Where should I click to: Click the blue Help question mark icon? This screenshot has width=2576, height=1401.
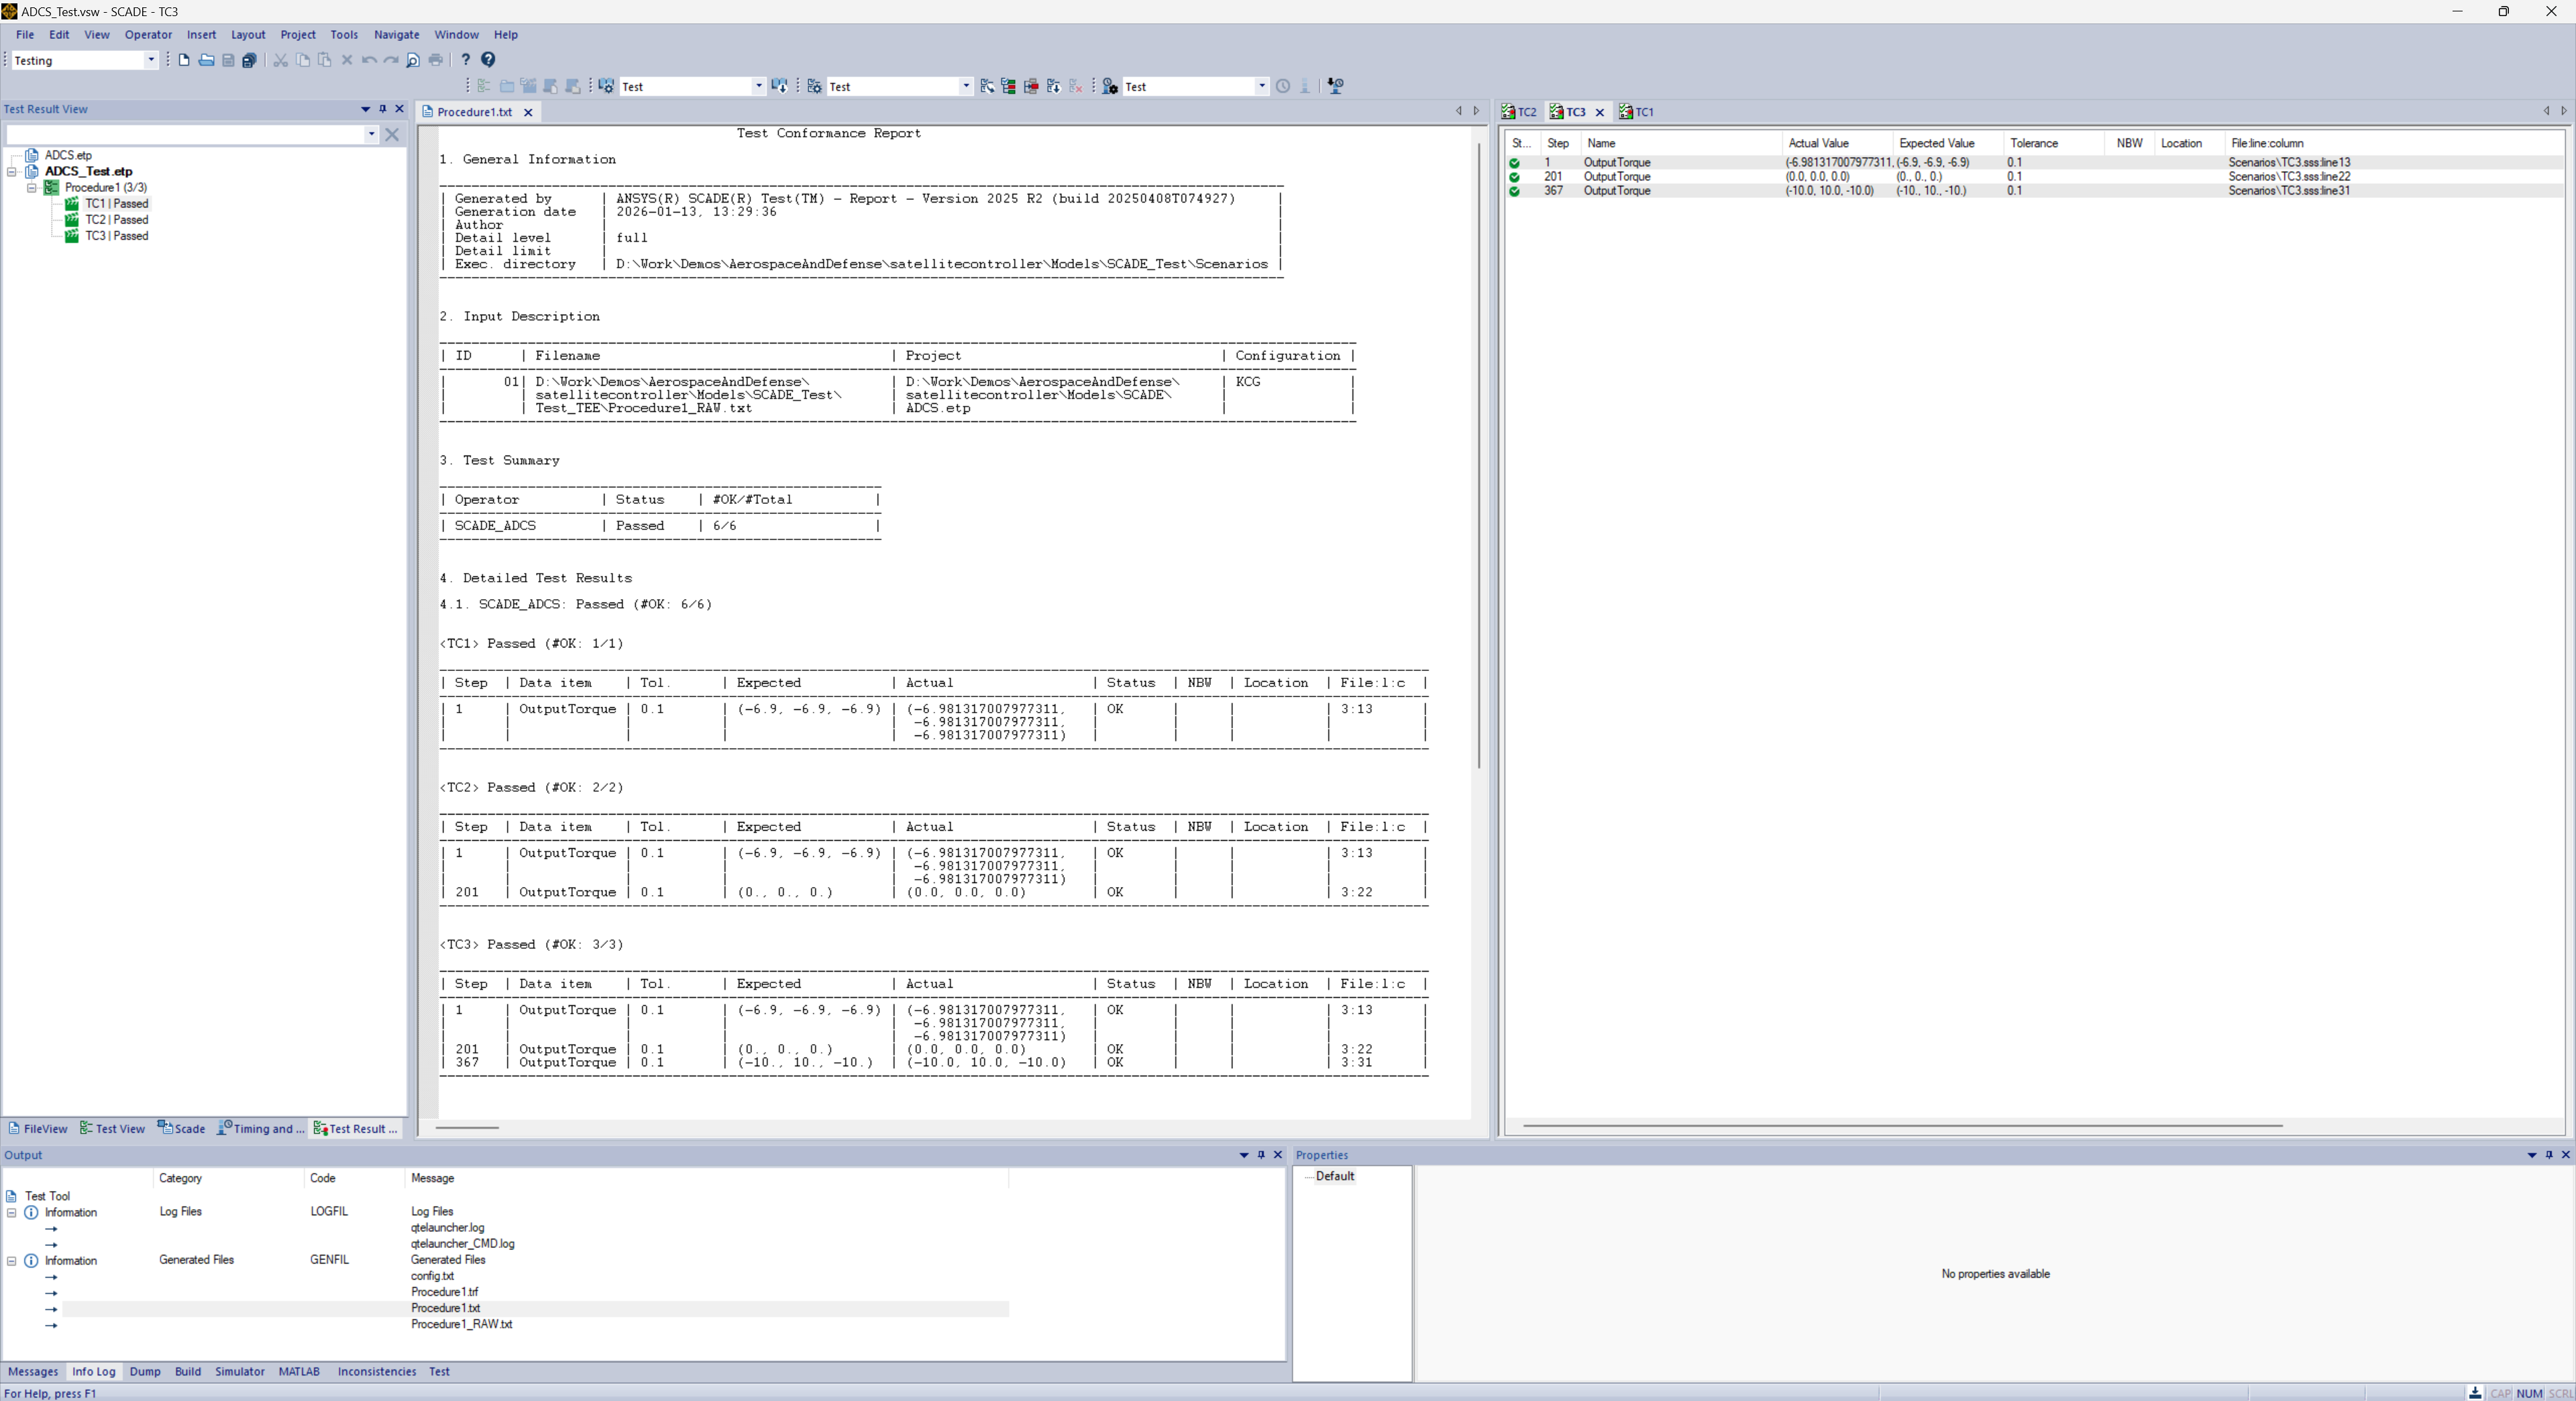[488, 60]
